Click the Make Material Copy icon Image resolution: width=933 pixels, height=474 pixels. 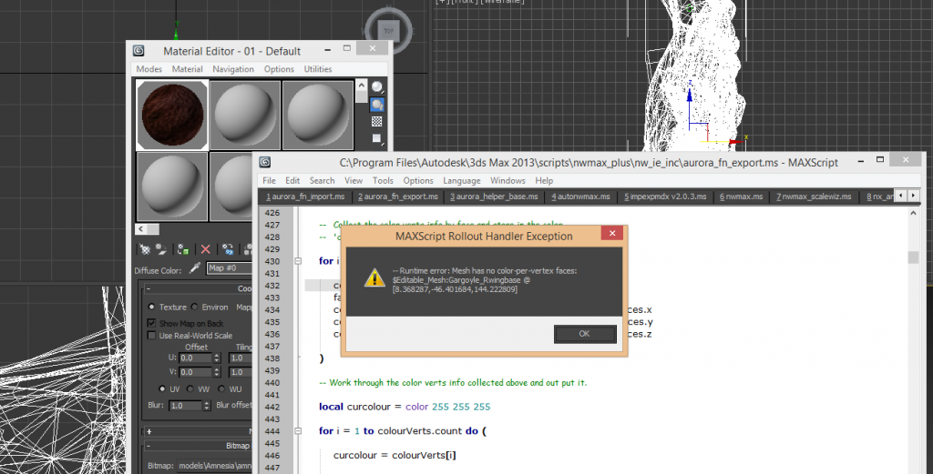228,249
